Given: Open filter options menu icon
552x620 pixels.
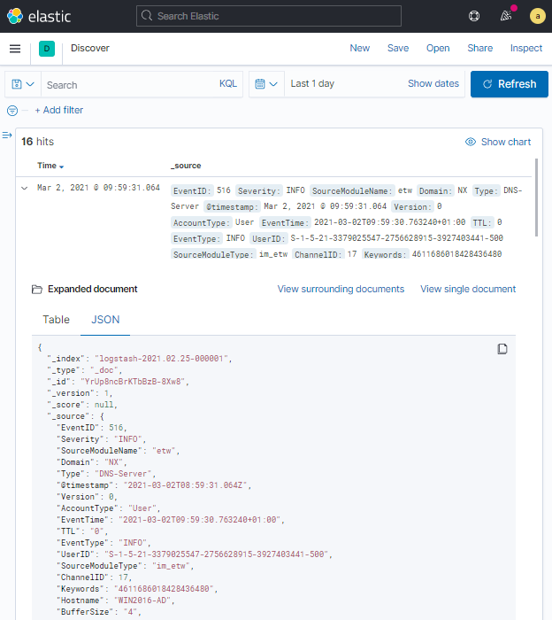Looking at the screenshot, I should tap(12, 111).
